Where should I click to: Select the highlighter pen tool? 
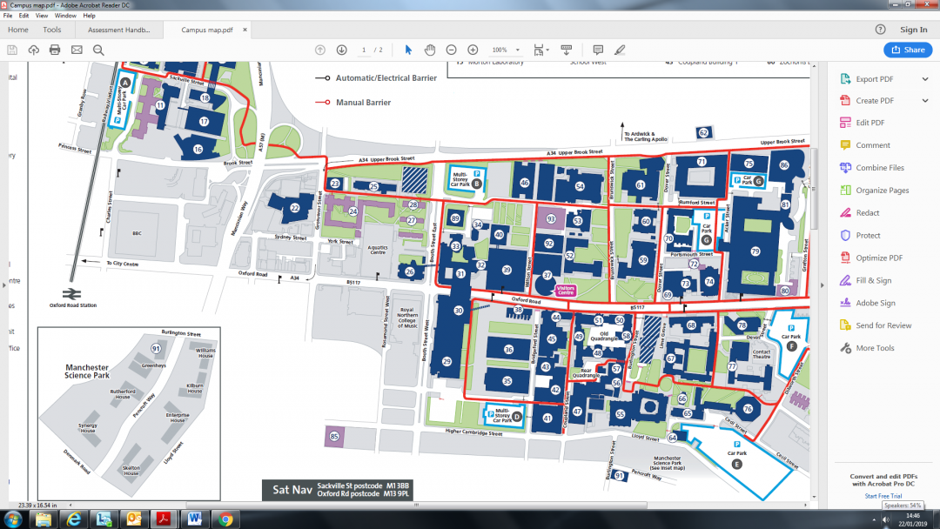tap(620, 50)
